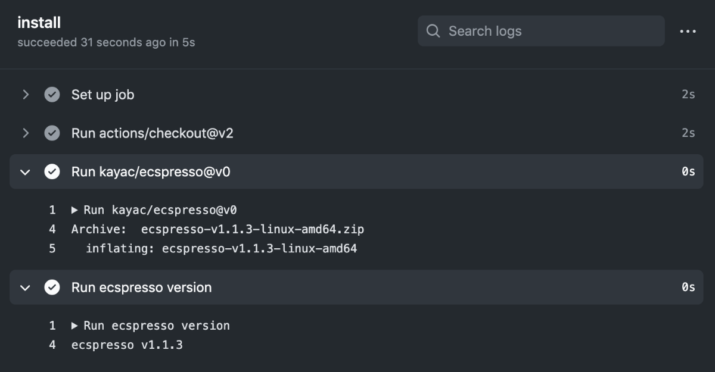Click line number 4 beside ecspresso v1.1.3
715x372 pixels.
[x=52, y=345]
